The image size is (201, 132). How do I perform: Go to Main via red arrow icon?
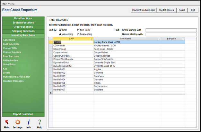6,122
